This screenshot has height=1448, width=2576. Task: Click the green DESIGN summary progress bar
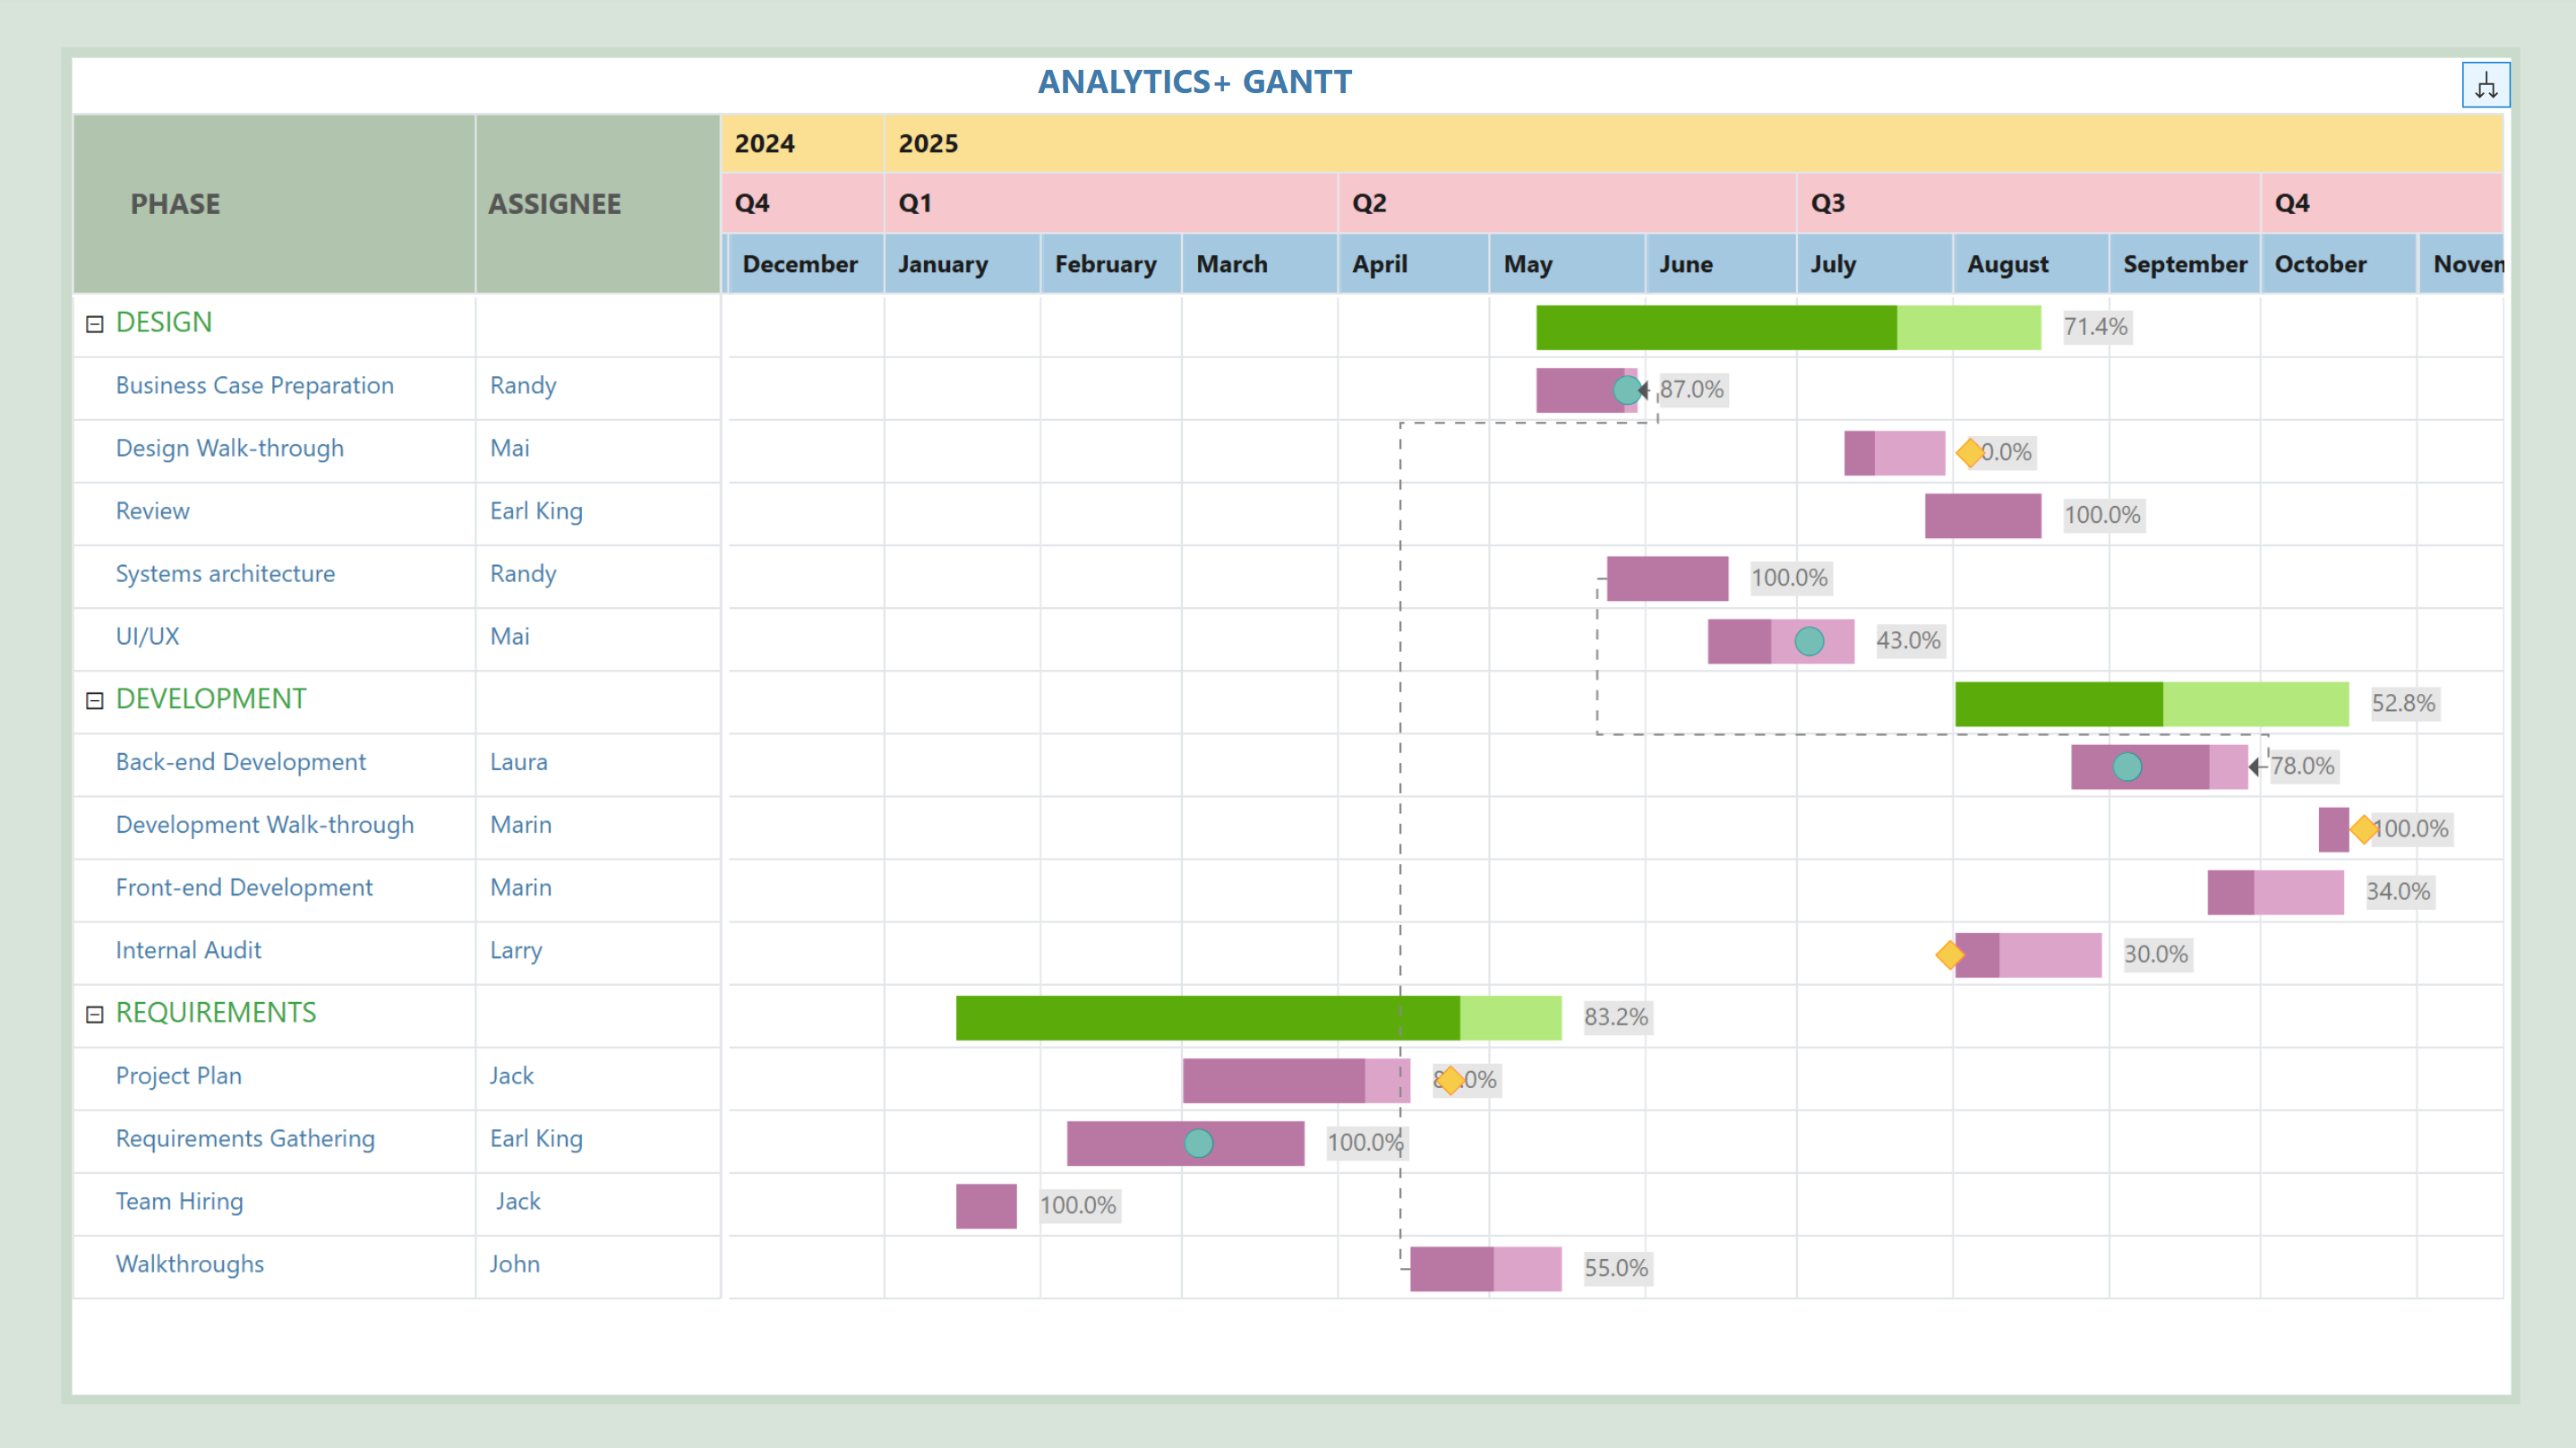click(x=1786, y=328)
